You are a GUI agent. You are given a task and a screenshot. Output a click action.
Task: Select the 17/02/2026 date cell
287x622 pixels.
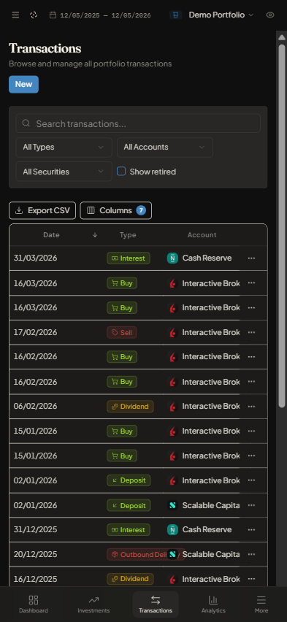coord(35,332)
